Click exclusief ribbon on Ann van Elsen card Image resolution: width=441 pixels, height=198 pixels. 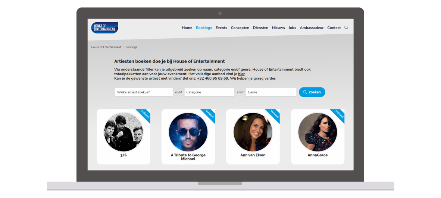point(275,114)
